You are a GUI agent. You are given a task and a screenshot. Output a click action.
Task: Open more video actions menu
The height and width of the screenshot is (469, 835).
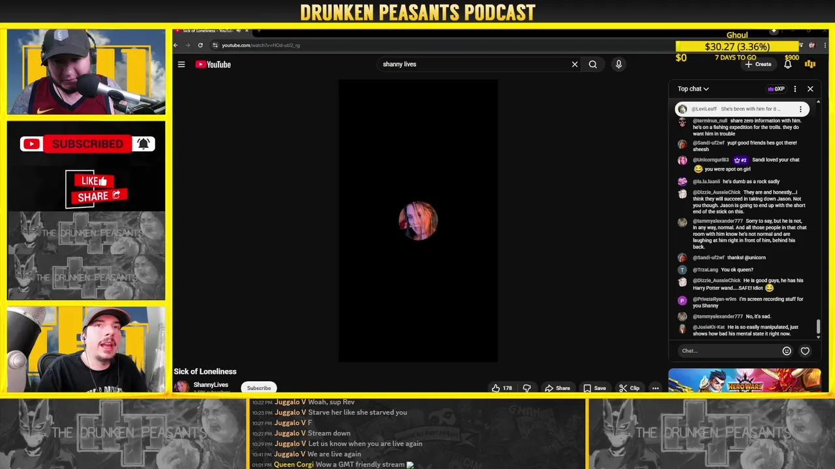coord(655,388)
